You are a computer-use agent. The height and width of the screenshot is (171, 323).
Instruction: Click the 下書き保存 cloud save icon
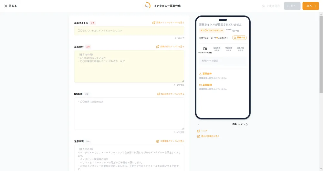[263, 6]
